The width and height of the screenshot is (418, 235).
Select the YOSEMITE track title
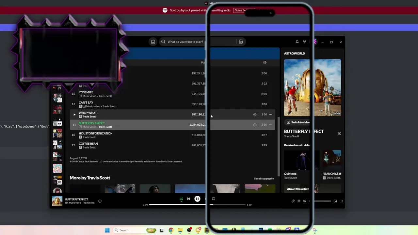(x=86, y=92)
